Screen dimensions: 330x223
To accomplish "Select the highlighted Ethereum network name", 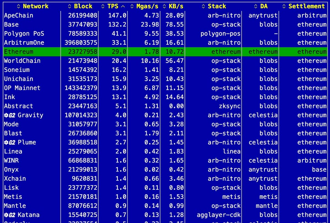I will (x=18, y=52).
